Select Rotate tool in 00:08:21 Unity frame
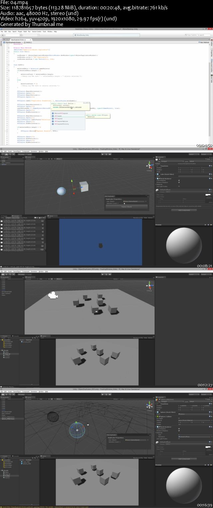 coord(10,154)
